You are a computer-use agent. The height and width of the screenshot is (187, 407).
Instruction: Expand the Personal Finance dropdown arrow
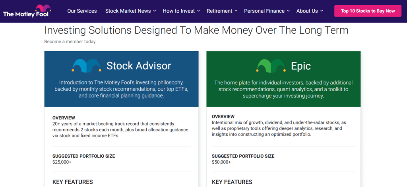(x=289, y=11)
